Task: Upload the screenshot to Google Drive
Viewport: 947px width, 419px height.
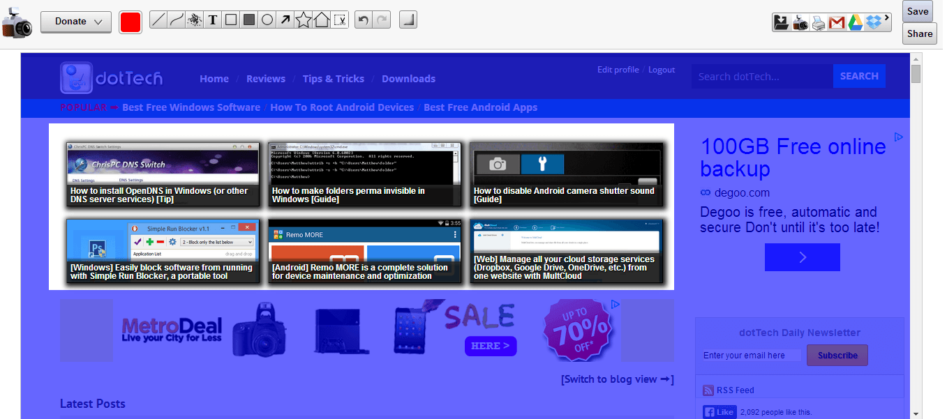Action: 856,22
